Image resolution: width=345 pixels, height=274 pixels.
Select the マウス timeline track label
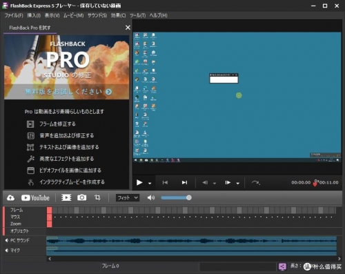coord(15,217)
